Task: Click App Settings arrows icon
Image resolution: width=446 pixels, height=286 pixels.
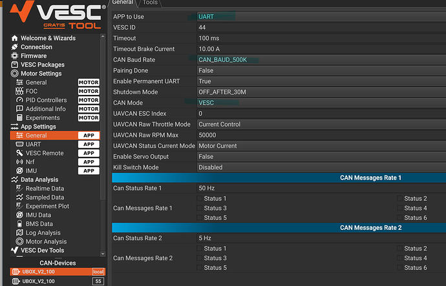Action: (x=14, y=127)
